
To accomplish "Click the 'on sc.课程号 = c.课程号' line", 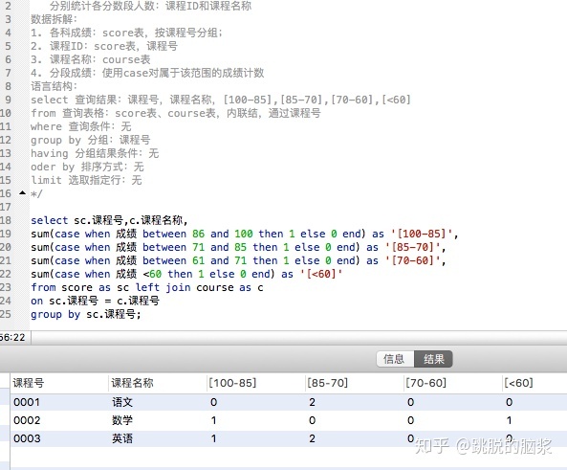I will pos(95,301).
